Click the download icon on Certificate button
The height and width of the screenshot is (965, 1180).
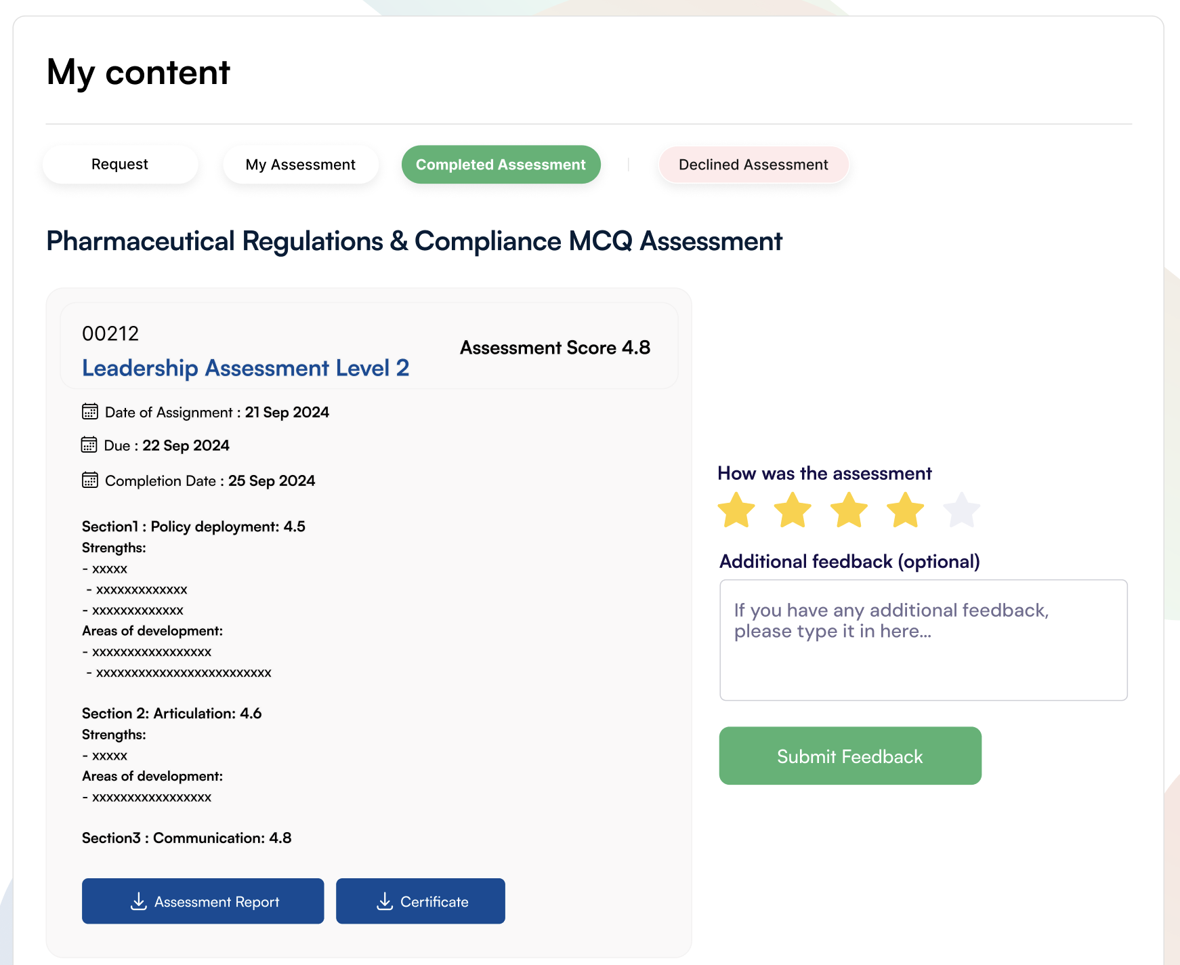click(x=385, y=901)
